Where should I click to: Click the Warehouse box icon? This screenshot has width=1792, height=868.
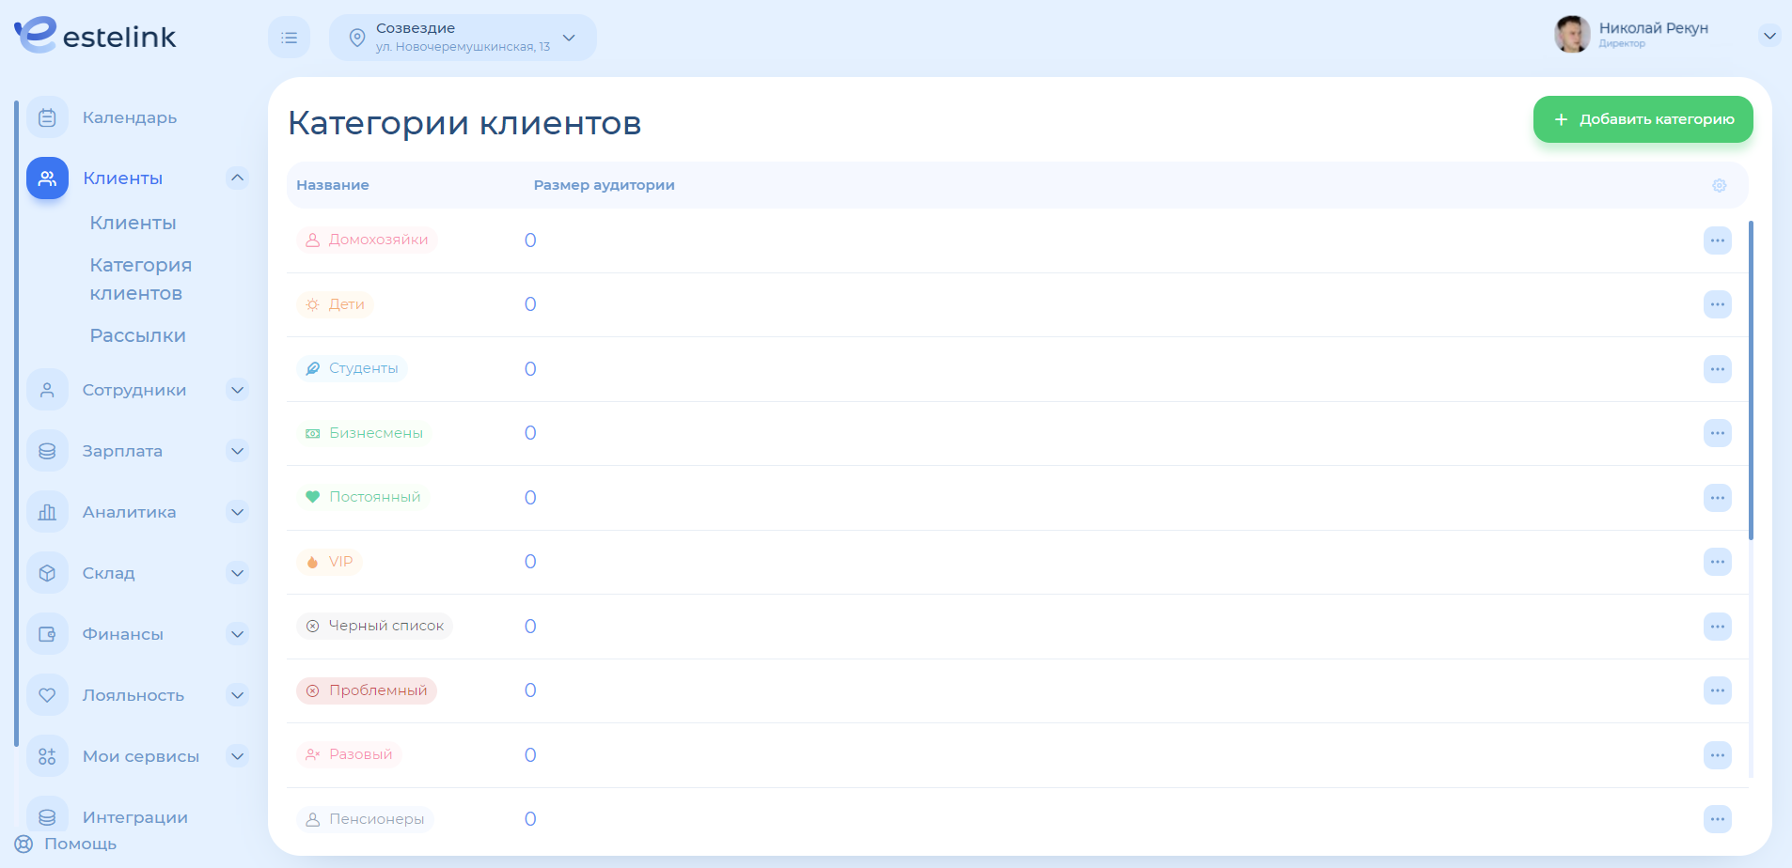tap(47, 573)
